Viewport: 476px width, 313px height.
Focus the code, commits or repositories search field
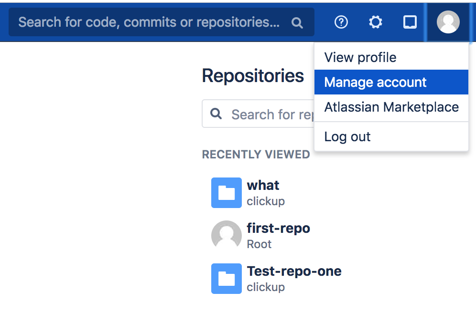coord(149,22)
